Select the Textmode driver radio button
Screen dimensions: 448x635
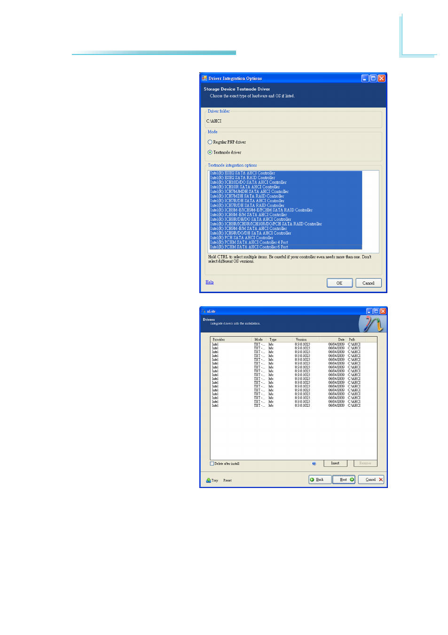(x=210, y=152)
